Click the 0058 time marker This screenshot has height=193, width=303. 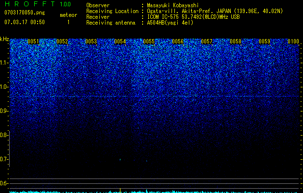pos(236,41)
